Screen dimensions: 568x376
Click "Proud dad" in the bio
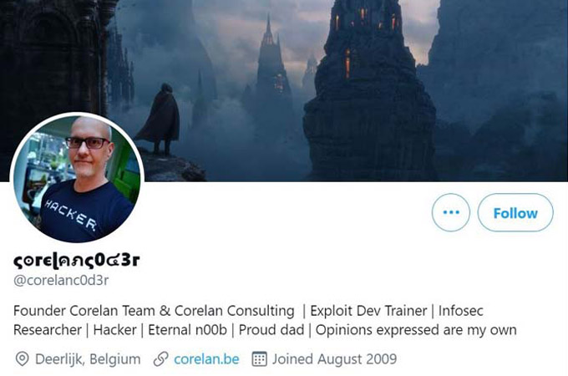271,330
